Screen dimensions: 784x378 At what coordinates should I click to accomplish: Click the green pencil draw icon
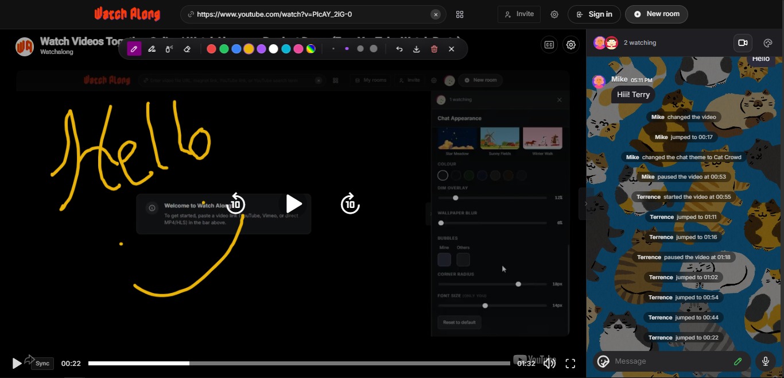(738, 361)
